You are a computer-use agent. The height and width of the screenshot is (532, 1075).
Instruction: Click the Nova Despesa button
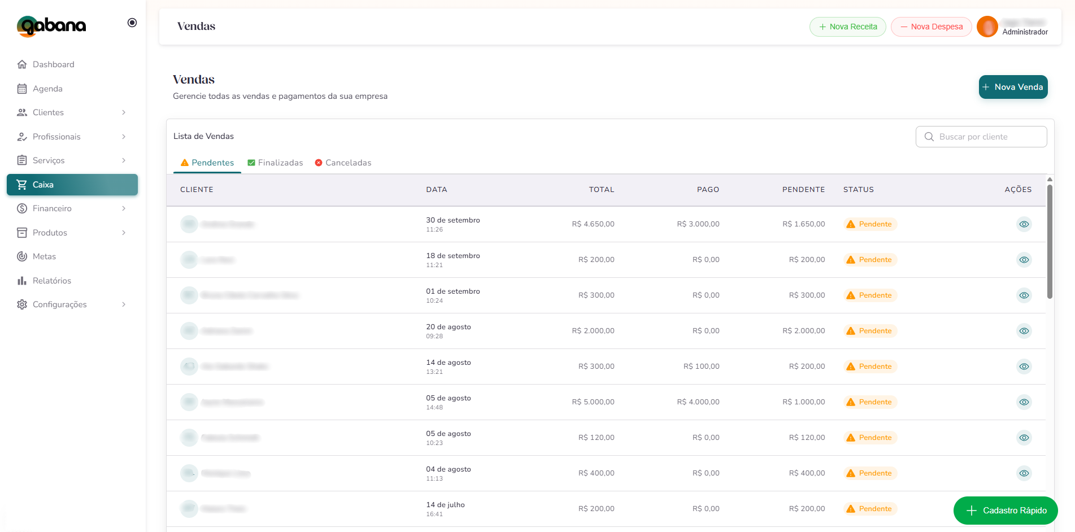pyautogui.click(x=931, y=27)
